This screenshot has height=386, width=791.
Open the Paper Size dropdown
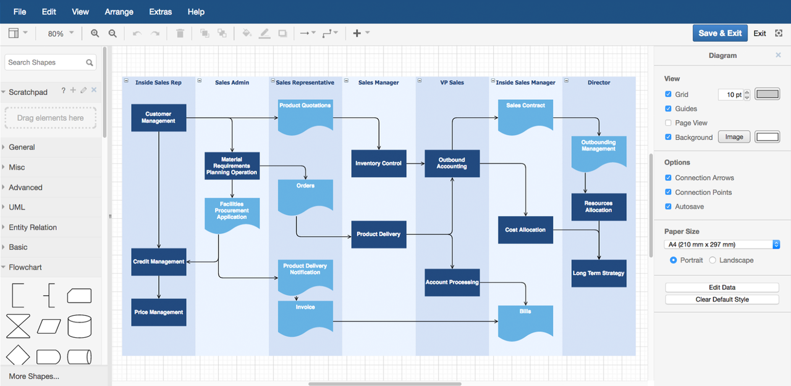(722, 244)
